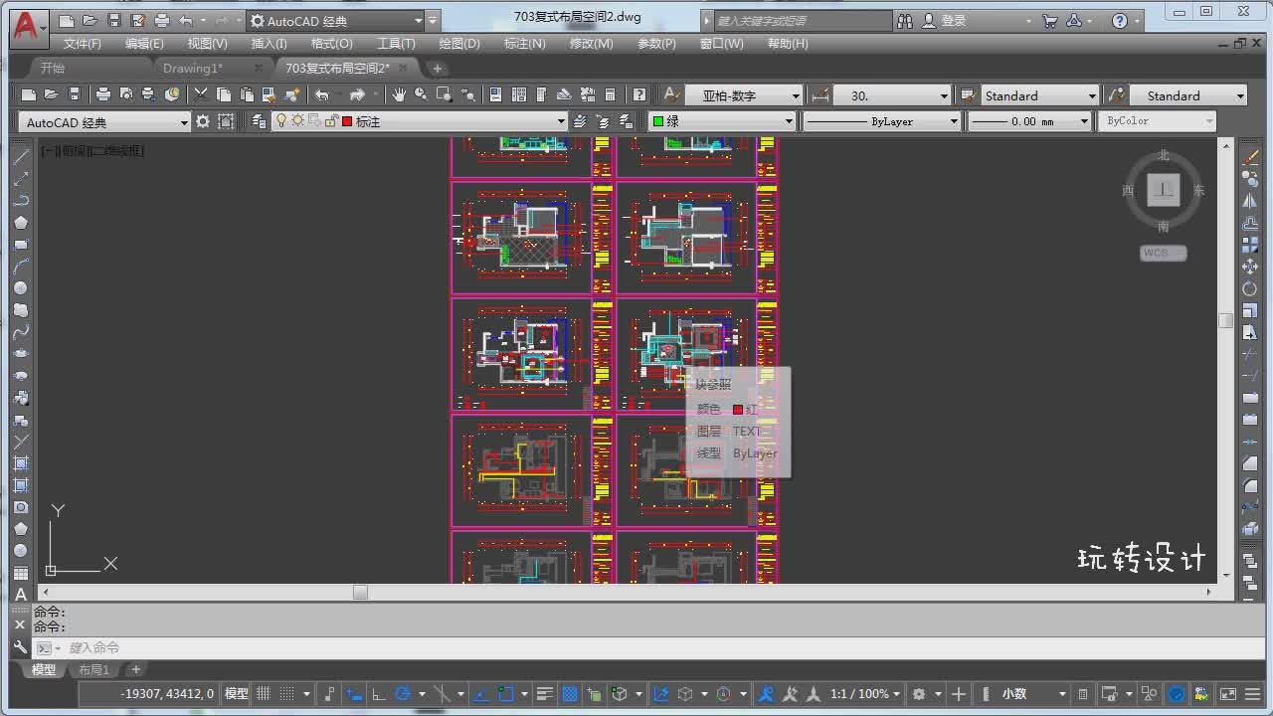Click the ViewCube top face
Screen dimensions: 1273x716
click(1163, 189)
